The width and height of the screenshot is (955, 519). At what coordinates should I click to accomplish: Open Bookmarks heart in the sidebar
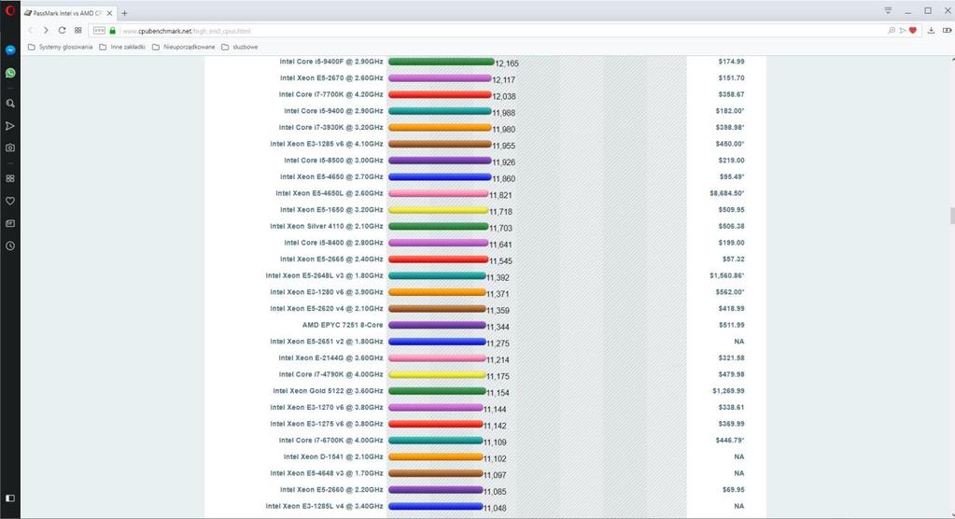[9, 201]
